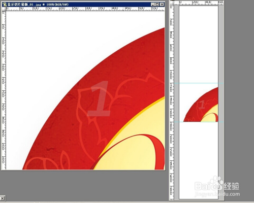Minimize the _01.jpg document window

(153, 5)
